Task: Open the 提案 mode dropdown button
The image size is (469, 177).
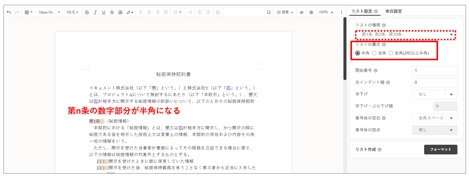Action: tap(285, 12)
